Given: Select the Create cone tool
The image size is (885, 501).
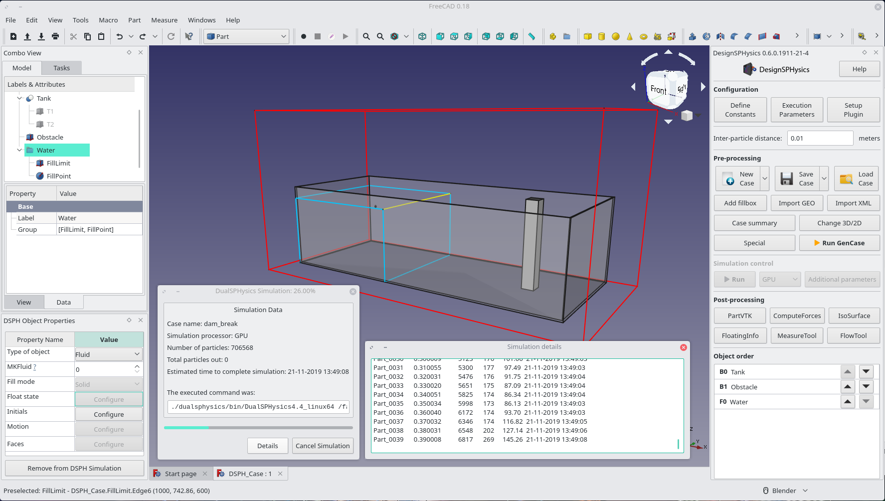Looking at the screenshot, I should [630, 36].
